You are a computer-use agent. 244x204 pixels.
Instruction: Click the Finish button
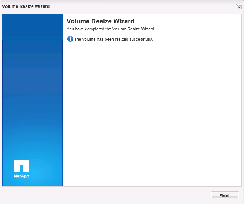tap(225, 196)
